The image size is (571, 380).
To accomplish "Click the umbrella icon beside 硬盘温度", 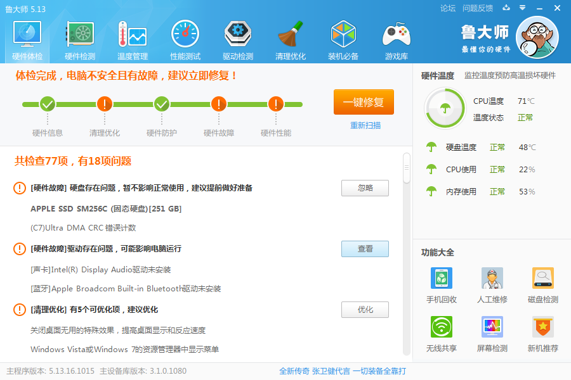I will point(431,147).
